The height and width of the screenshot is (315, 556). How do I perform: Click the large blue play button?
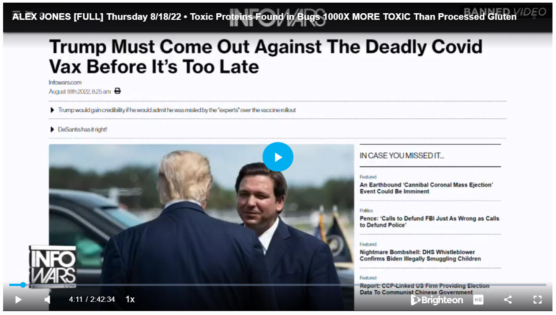click(278, 157)
